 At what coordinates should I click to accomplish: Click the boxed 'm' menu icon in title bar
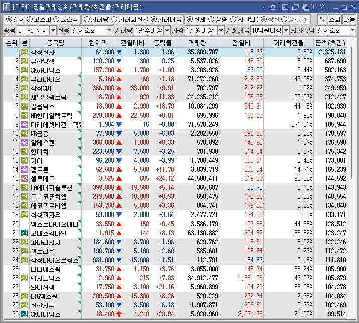(273, 7)
